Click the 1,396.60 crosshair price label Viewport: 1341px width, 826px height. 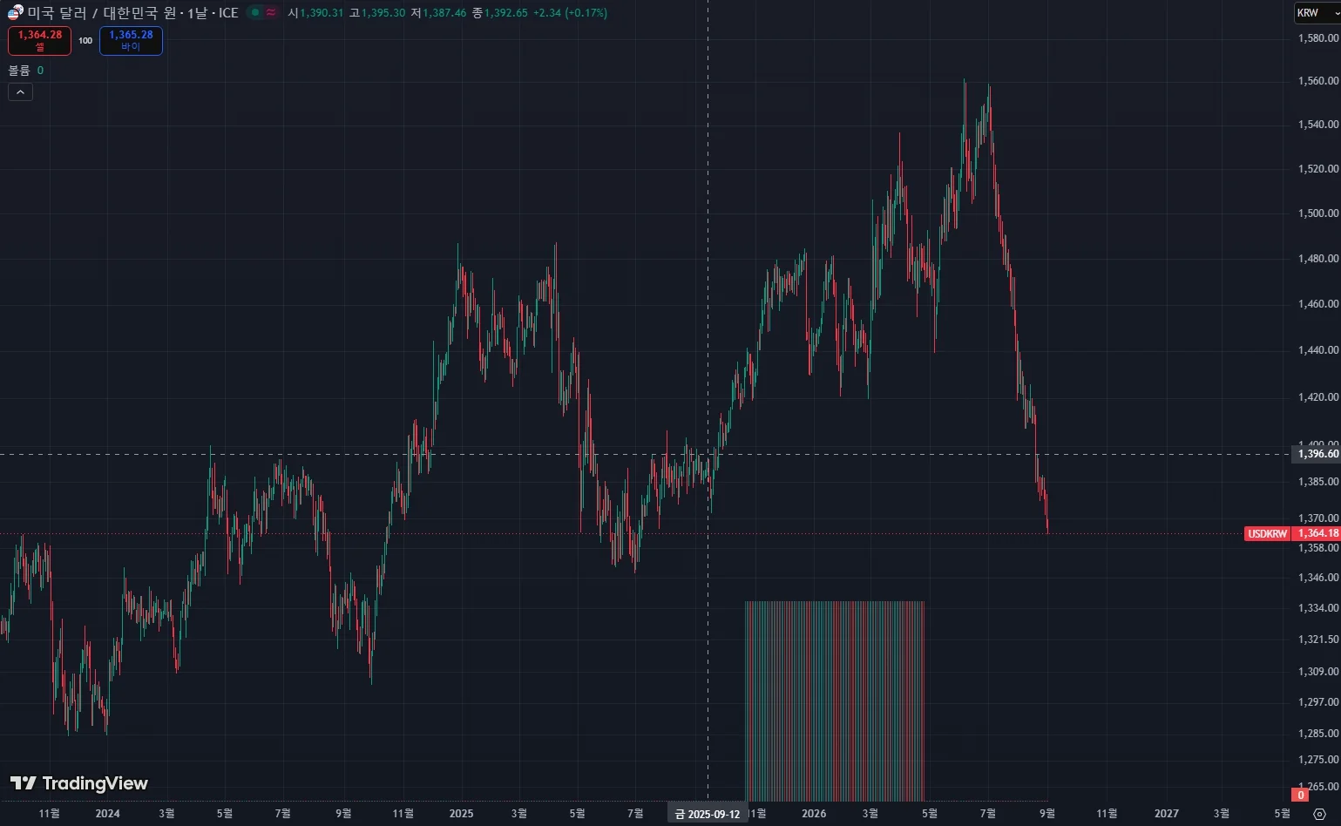pos(1317,454)
